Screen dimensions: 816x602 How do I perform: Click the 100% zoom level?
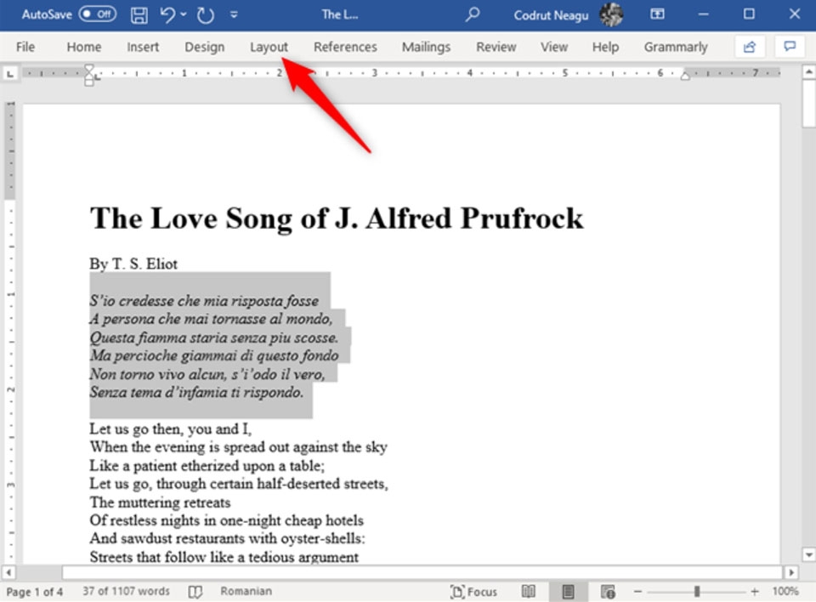785,591
